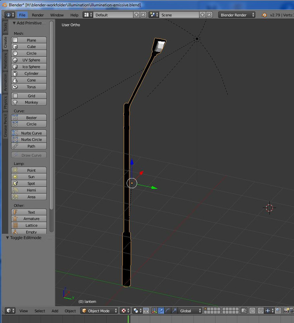This screenshot has height=323, width=294.
Task: Open the File menu
Action: [22, 15]
